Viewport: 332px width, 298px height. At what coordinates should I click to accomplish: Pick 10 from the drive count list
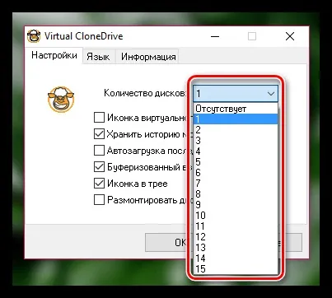236,215
